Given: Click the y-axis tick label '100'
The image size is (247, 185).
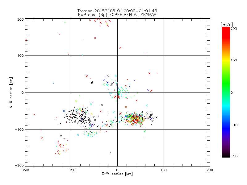Looking at the screenshot, I should (x=20, y=55).
